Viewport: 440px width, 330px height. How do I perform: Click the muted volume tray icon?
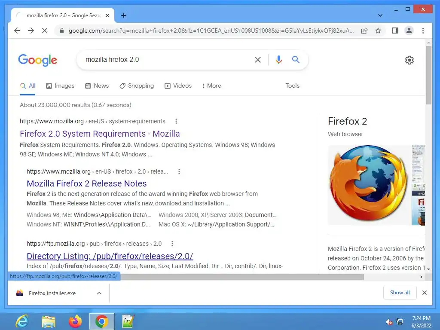pos(389,322)
